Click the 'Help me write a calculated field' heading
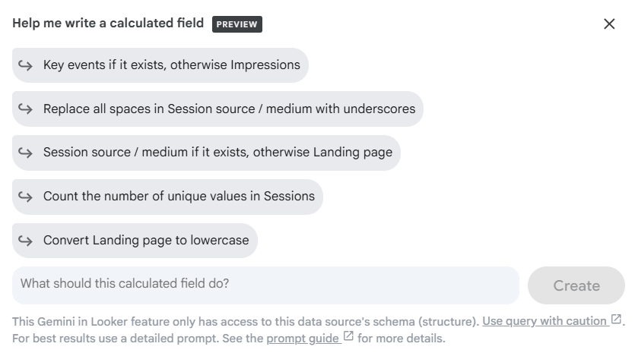Image resolution: width=635 pixels, height=356 pixels. pos(108,23)
